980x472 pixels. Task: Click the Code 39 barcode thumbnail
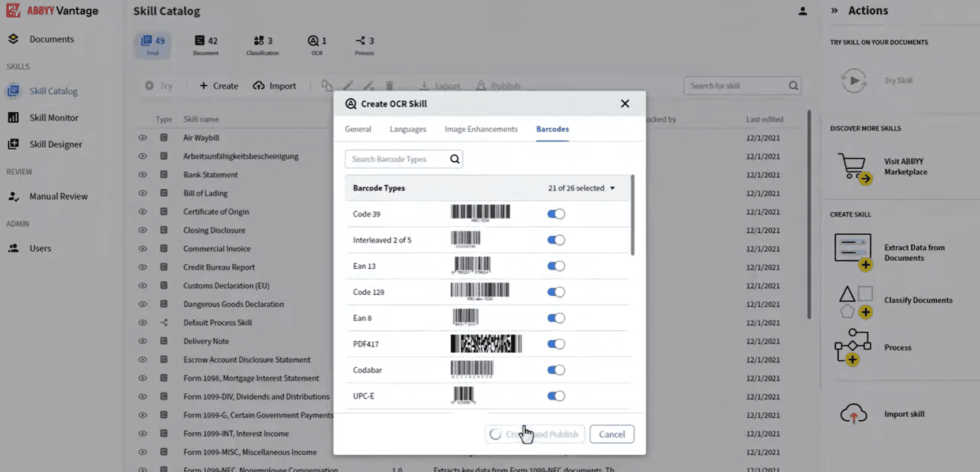[x=480, y=213]
